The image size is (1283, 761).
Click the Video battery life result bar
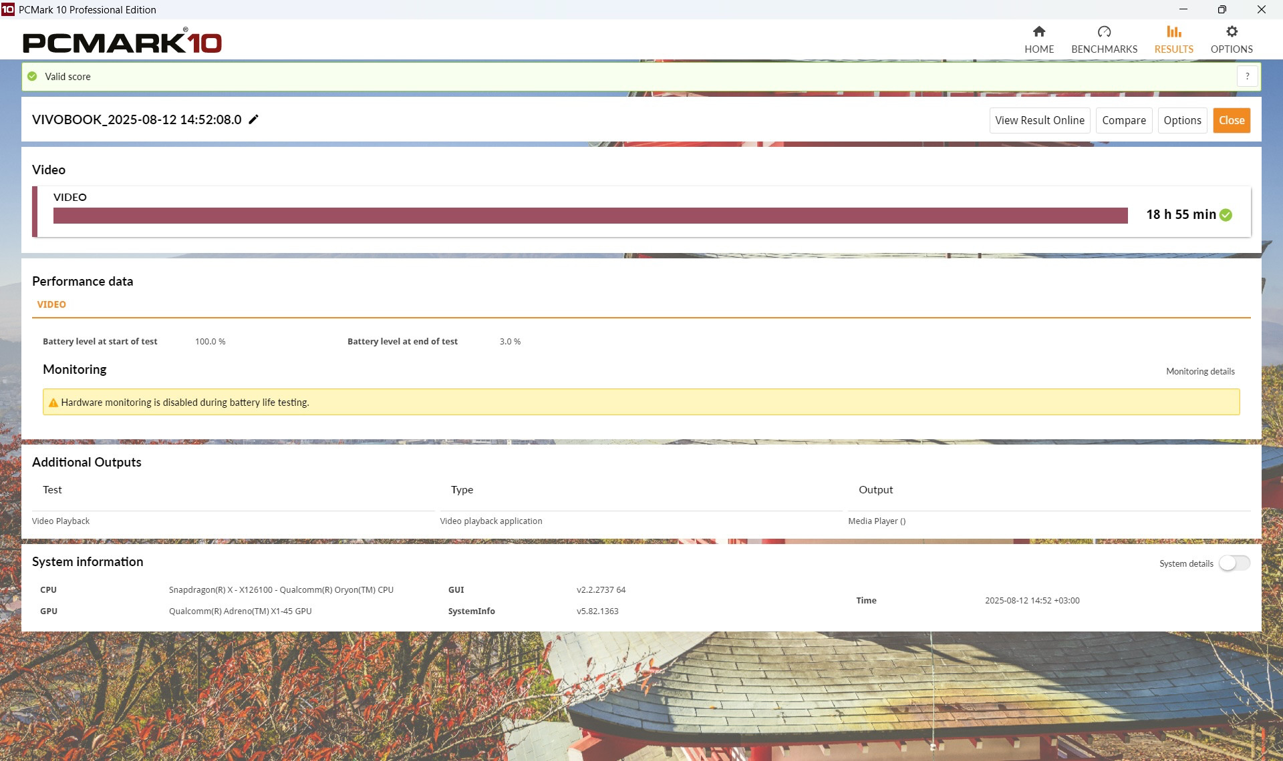point(591,215)
